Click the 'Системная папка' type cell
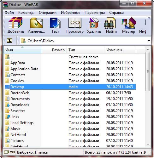The height and width of the screenshot is (158, 154). point(83,57)
